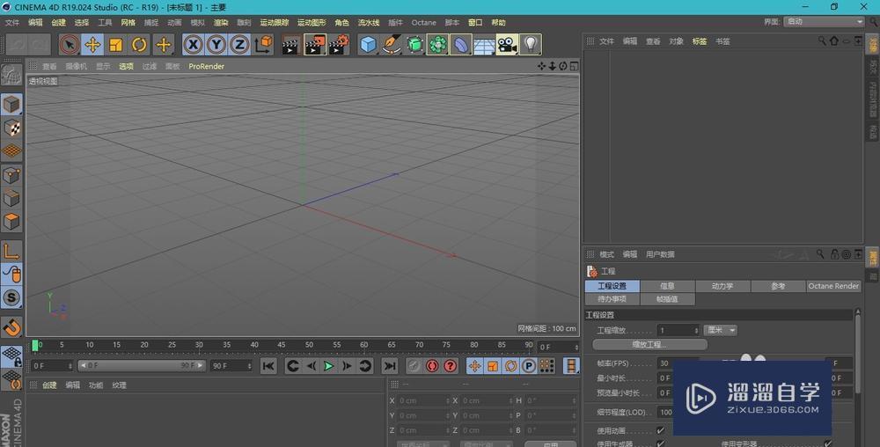Click record active objects red button
The image size is (880, 447).
pyautogui.click(x=431, y=366)
